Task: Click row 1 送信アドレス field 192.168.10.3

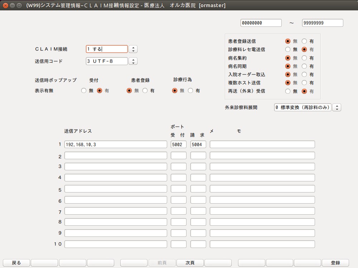Action: 116,144
